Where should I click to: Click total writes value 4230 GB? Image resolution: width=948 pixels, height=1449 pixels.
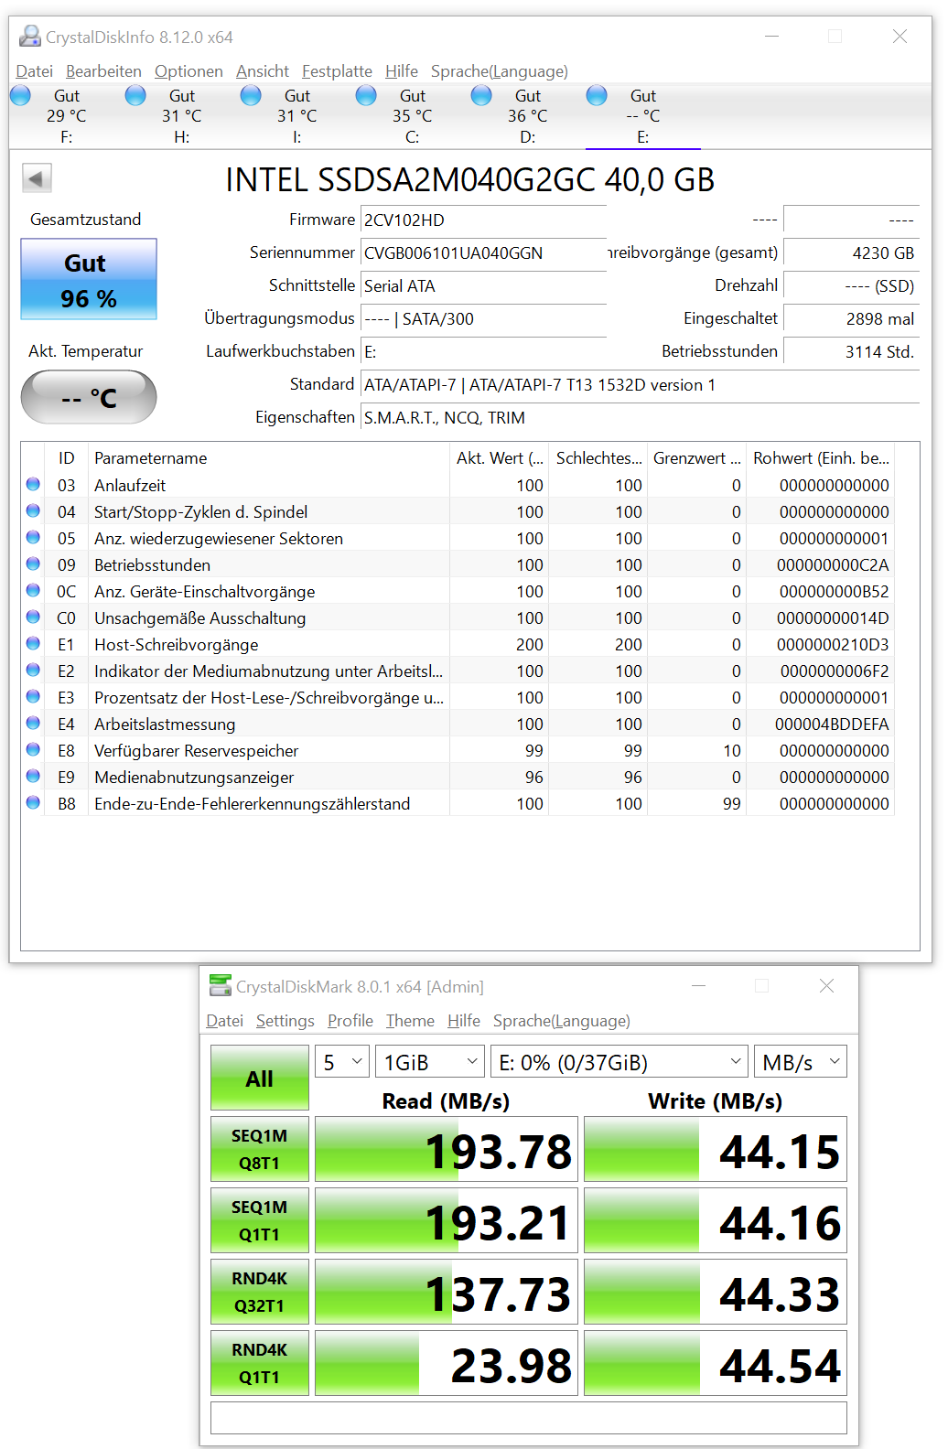[852, 253]
